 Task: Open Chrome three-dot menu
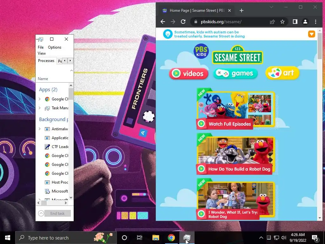pyautogui.click(x=315, y=22)
